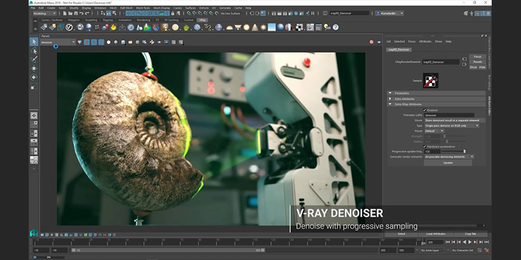The height and width of the screenshot is (260, 521).
Task: Open the Modeling menu set dropdown
Action: [x=44, y=13]
